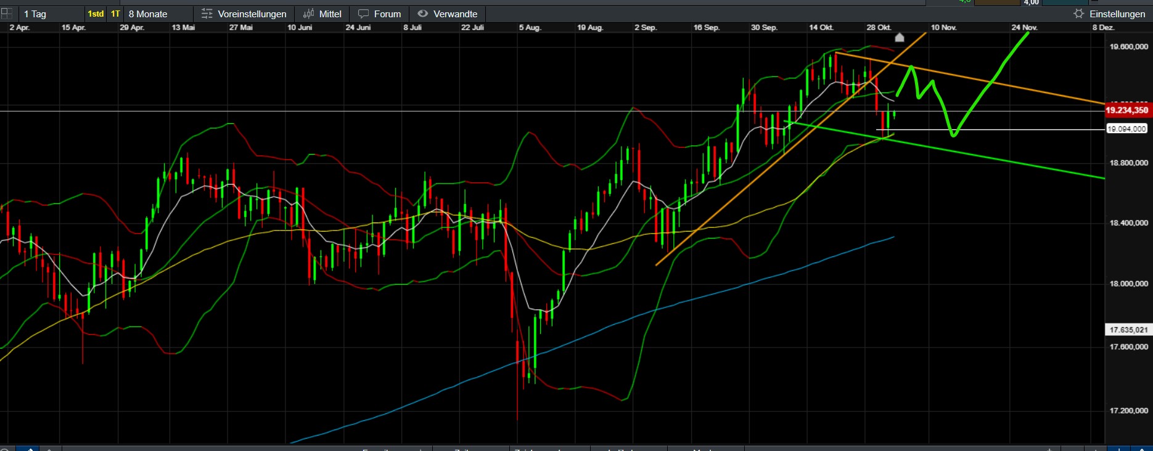Click the '5 Aug.' date on time axis
This screenshot has height=451, width=1153.
click(530, 28)
